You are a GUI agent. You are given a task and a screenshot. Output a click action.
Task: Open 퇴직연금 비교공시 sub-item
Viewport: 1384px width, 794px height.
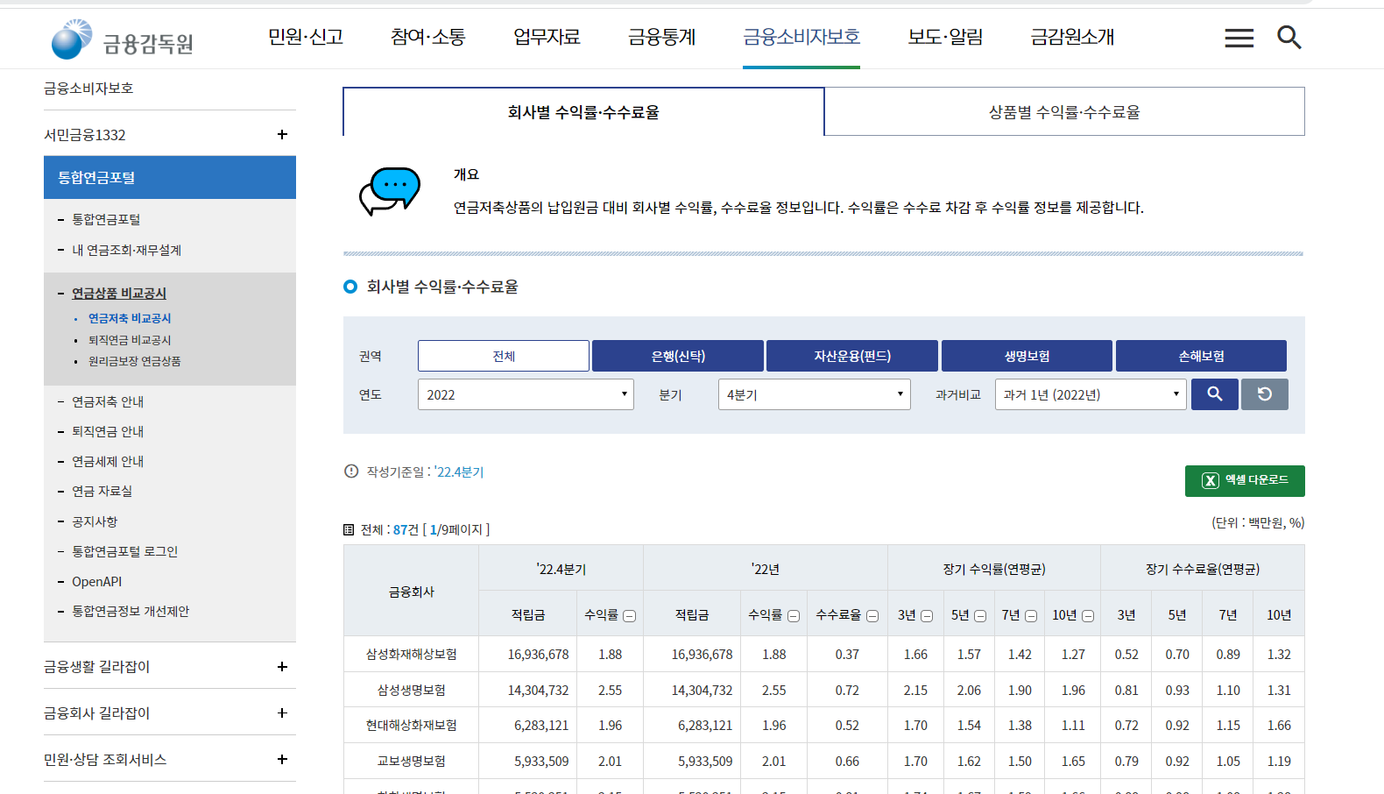point(130,340)
